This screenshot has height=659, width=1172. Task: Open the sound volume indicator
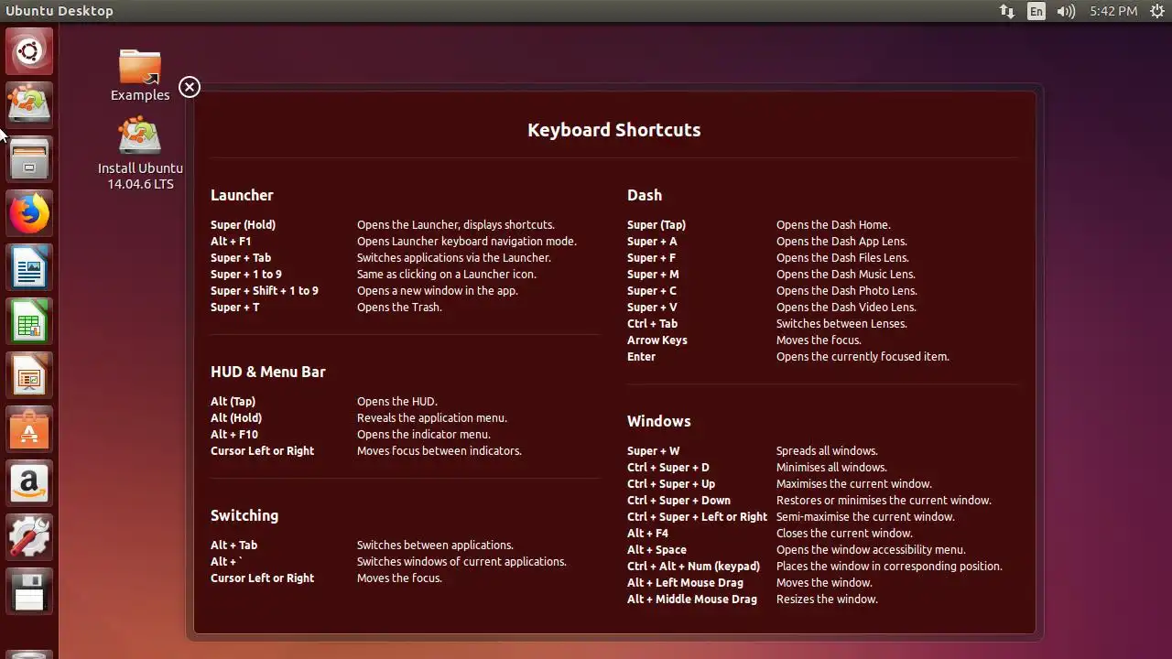pyautogui.click(x=1066, y=11)
